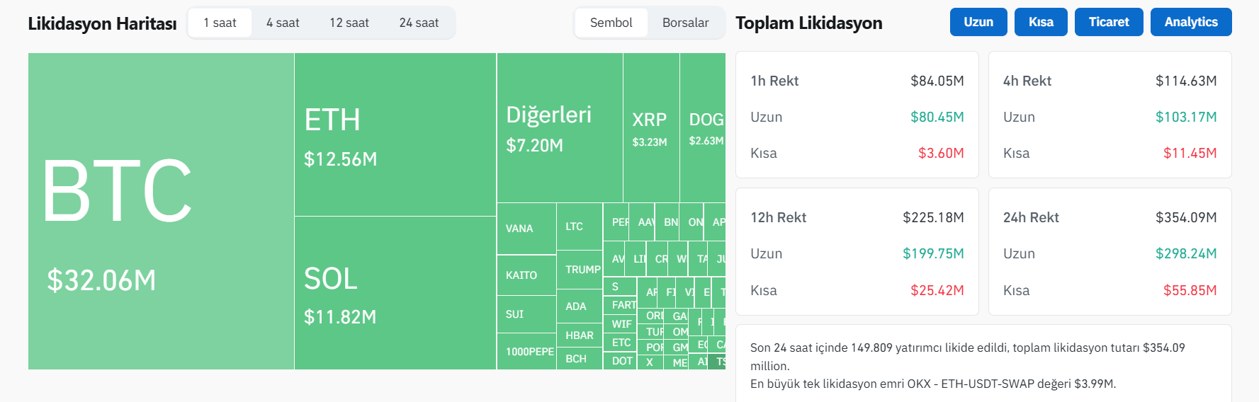Select the 1 saat timeframe tab
1259x402 pixels.
pos(220,23)
